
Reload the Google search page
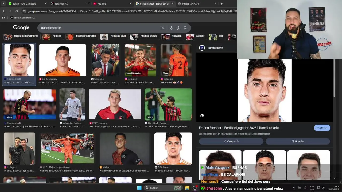(17, 11)
